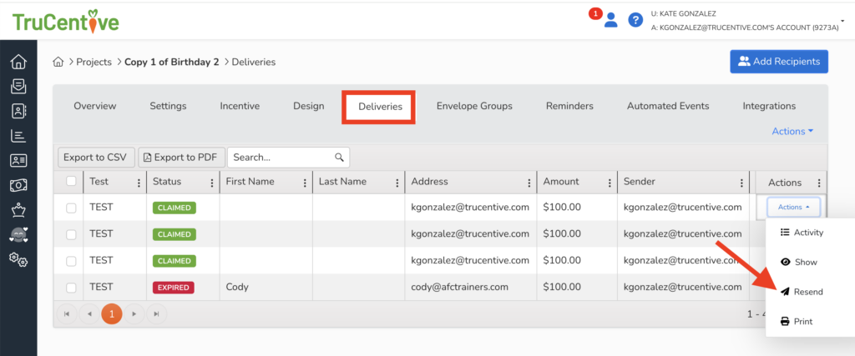Click the blue help question mark icon

tap(635, 20)
